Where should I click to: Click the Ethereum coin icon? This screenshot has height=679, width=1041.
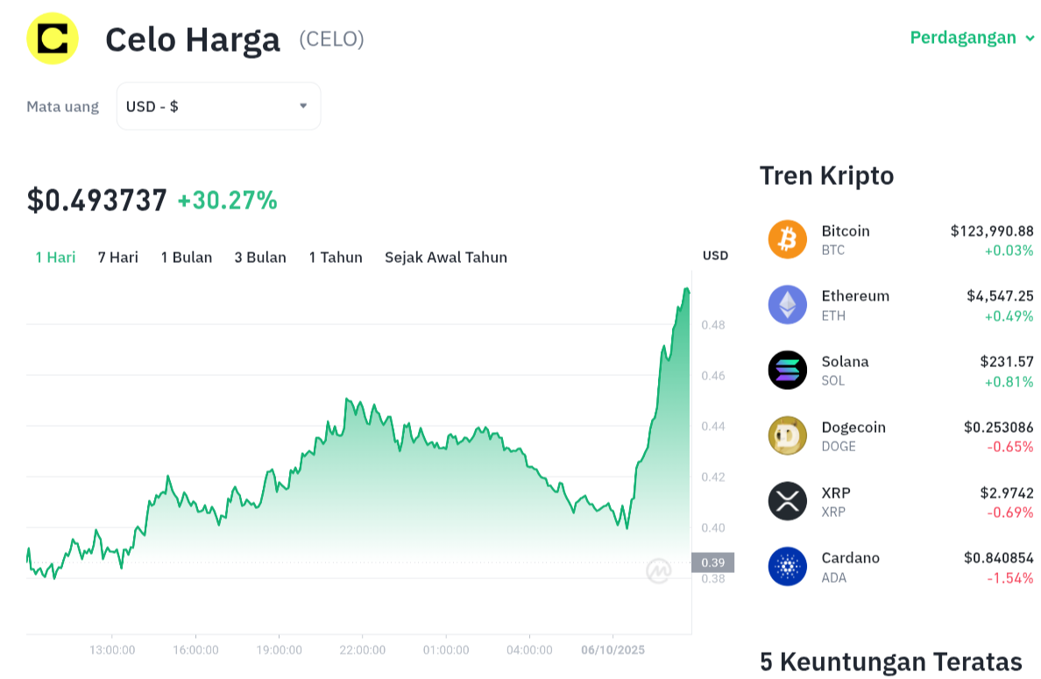[x=787, y=305]
